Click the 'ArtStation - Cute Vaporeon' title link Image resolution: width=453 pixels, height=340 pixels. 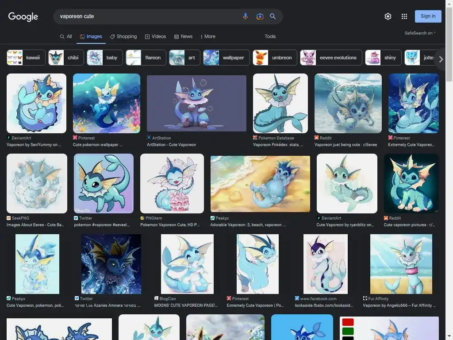(171, 145)
